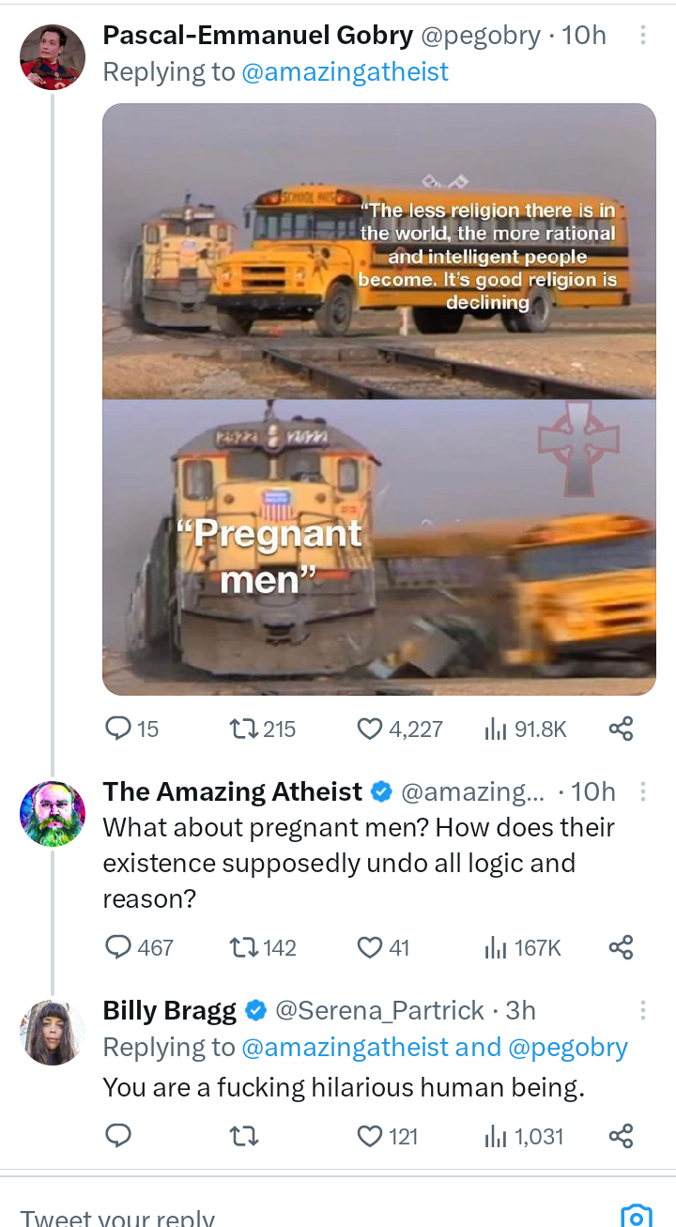Open The Amazing Atheist's profile picture

pyautogui.click(x=53, y=814)
